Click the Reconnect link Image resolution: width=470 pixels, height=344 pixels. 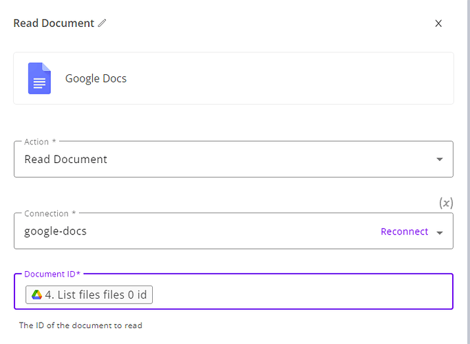point(405,231)
